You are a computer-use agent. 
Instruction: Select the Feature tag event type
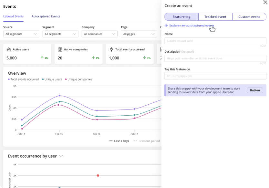point(181,17)
